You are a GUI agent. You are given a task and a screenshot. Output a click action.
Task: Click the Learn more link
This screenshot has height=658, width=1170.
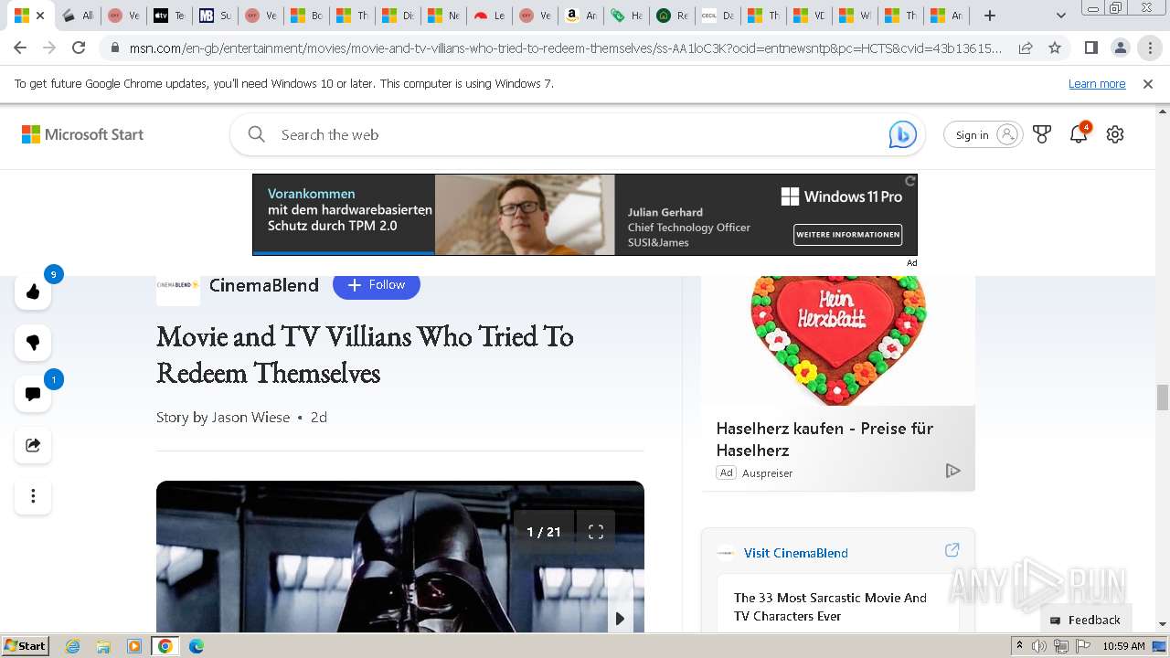[1097, 83]
